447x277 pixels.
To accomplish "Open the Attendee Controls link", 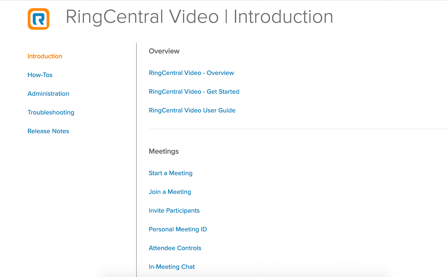I will [175, 248].
